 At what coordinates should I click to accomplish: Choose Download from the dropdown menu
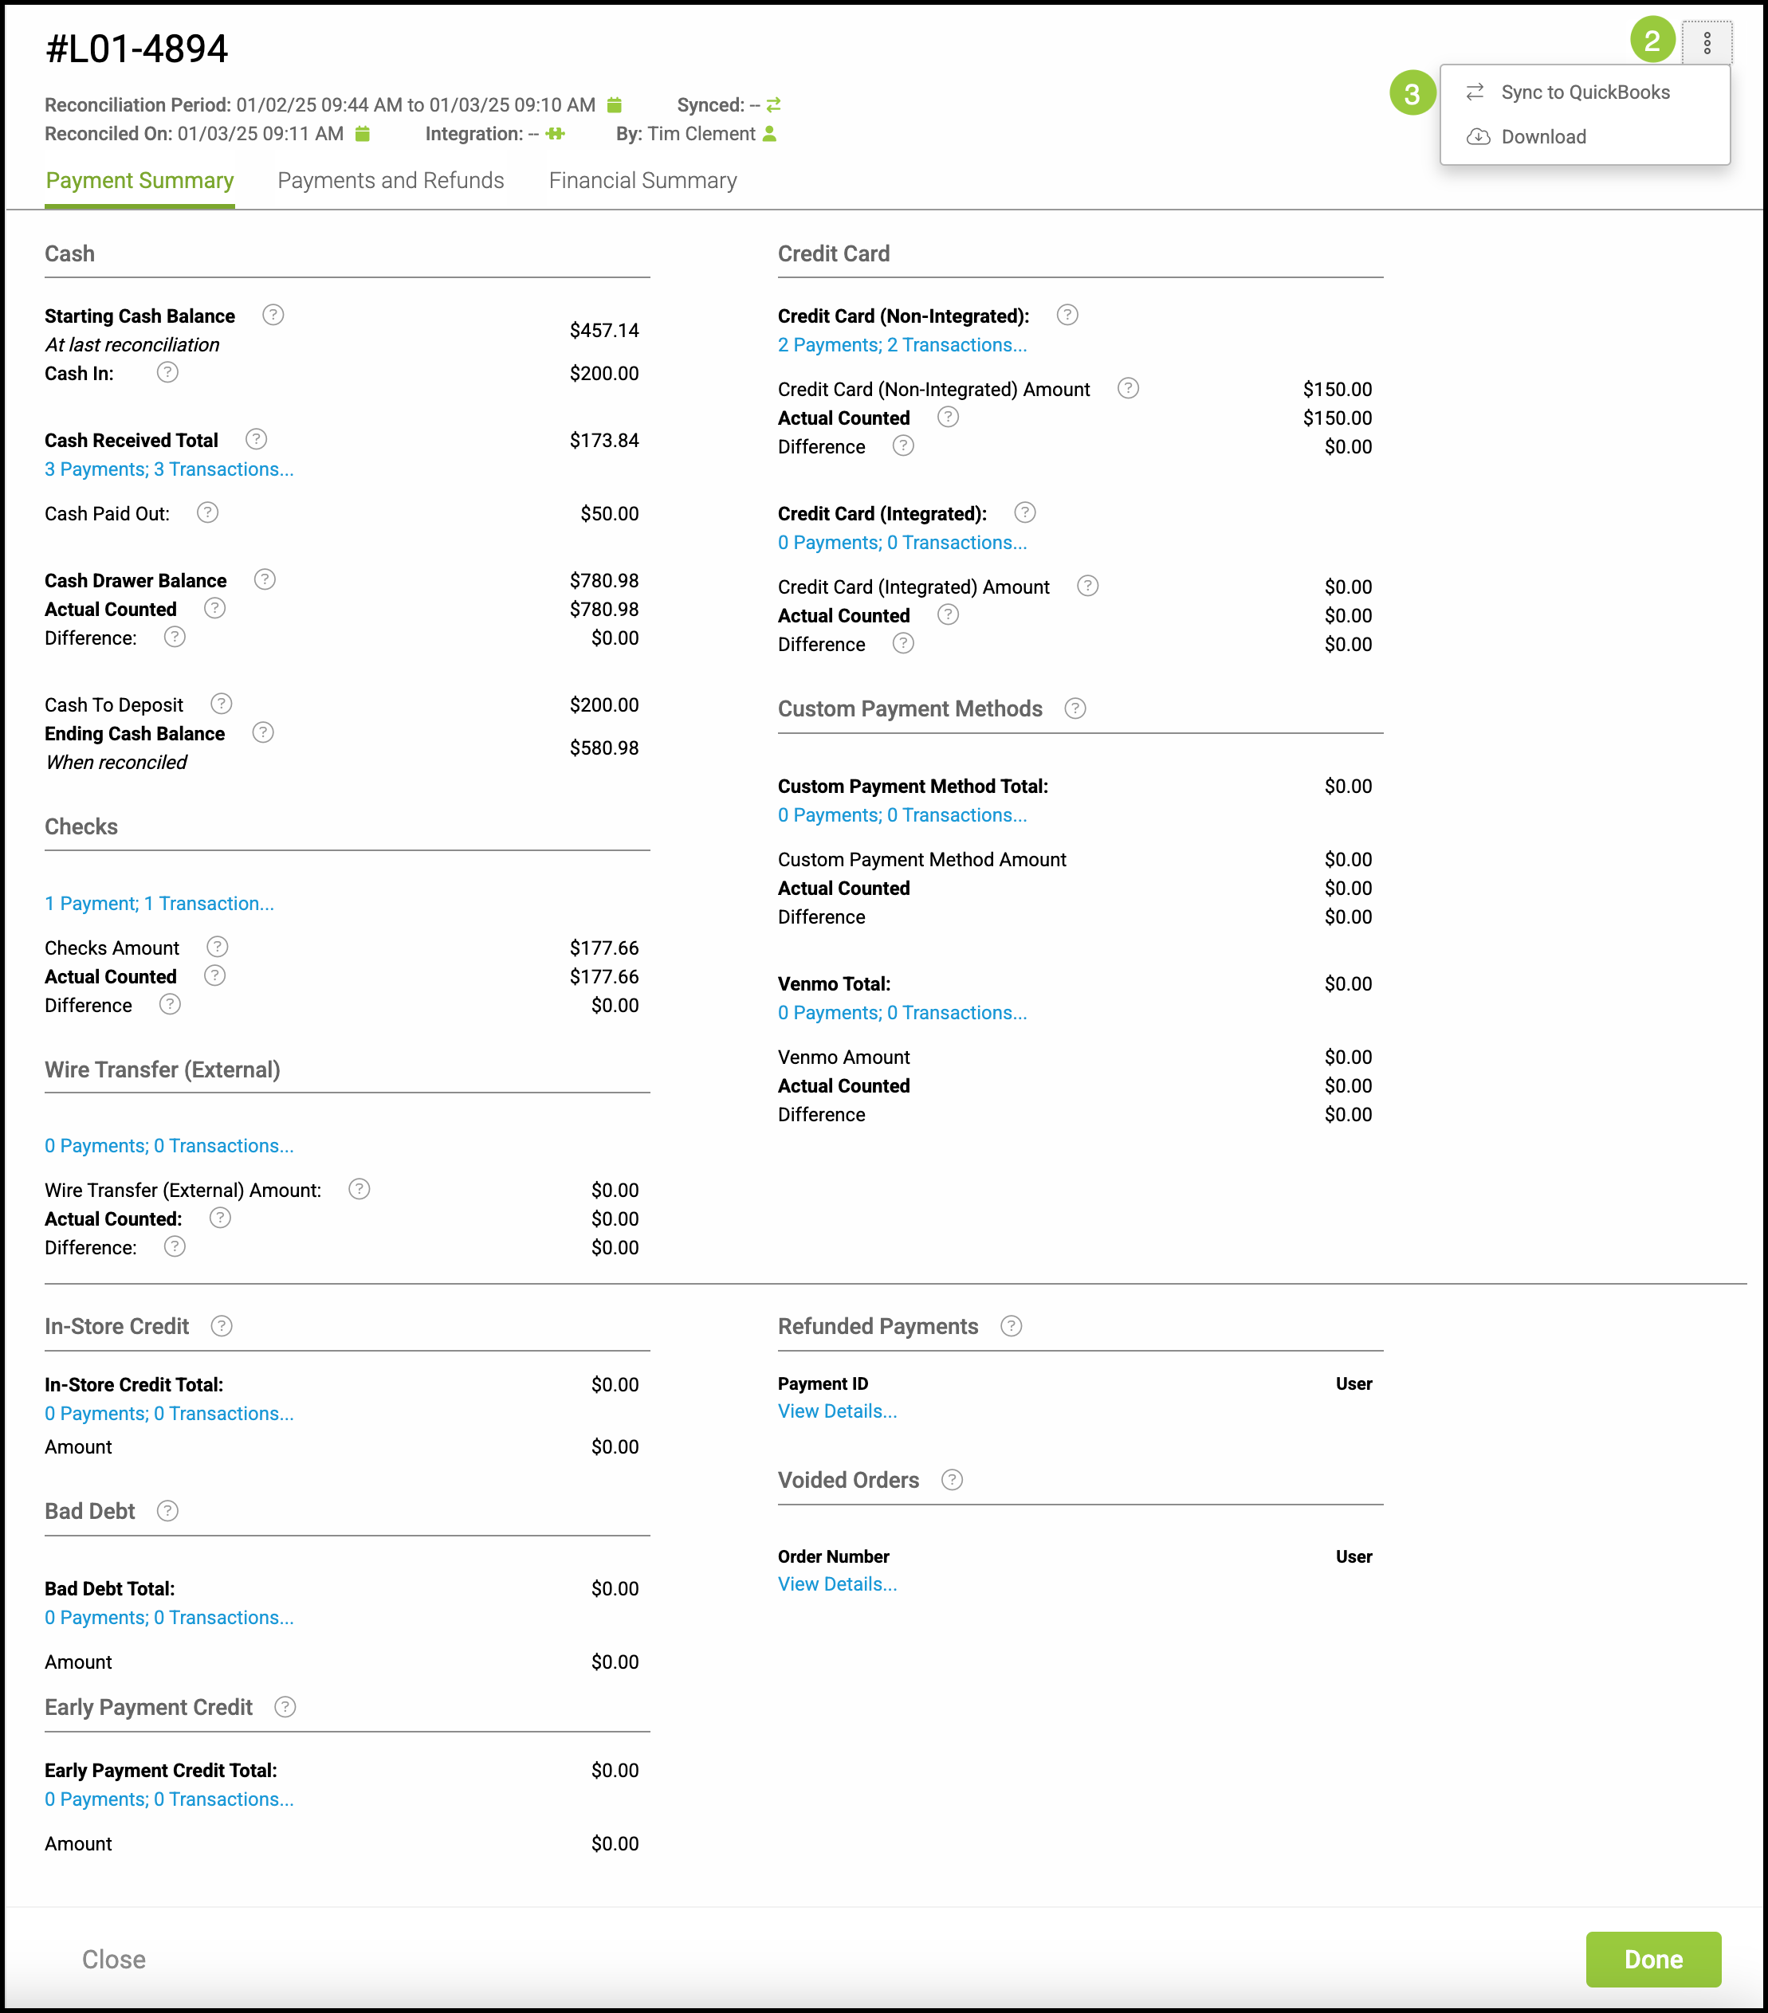[1542, 137]
